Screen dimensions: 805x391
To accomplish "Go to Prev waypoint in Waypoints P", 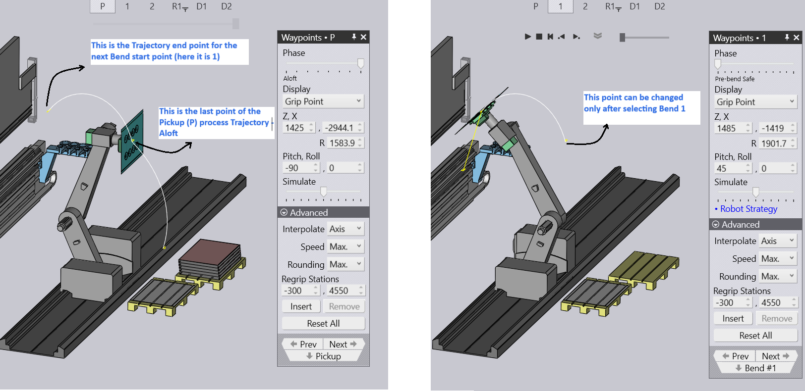I will 303,344.
